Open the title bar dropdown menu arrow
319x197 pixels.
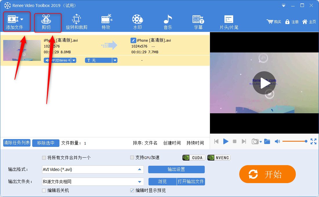pyautogui.click(x=283, y=6)
